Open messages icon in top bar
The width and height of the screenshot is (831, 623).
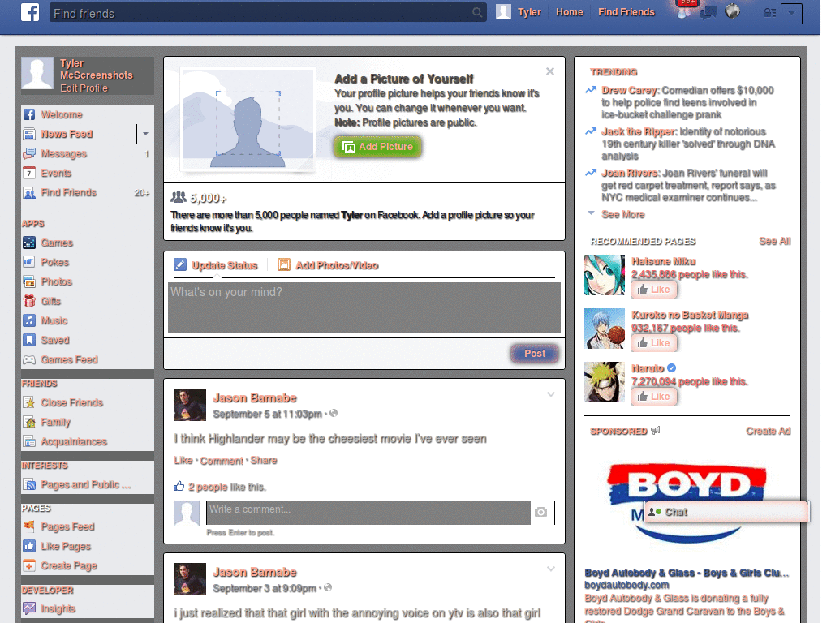click(x=708, y=11)
